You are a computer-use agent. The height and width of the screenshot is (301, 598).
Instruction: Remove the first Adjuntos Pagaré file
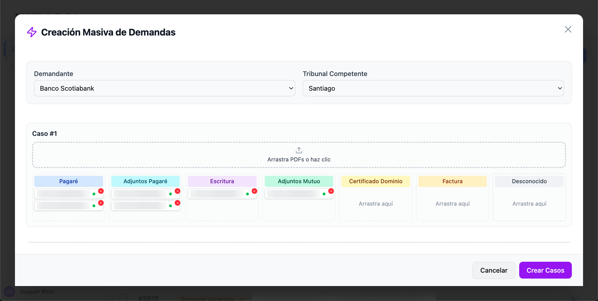178,191
